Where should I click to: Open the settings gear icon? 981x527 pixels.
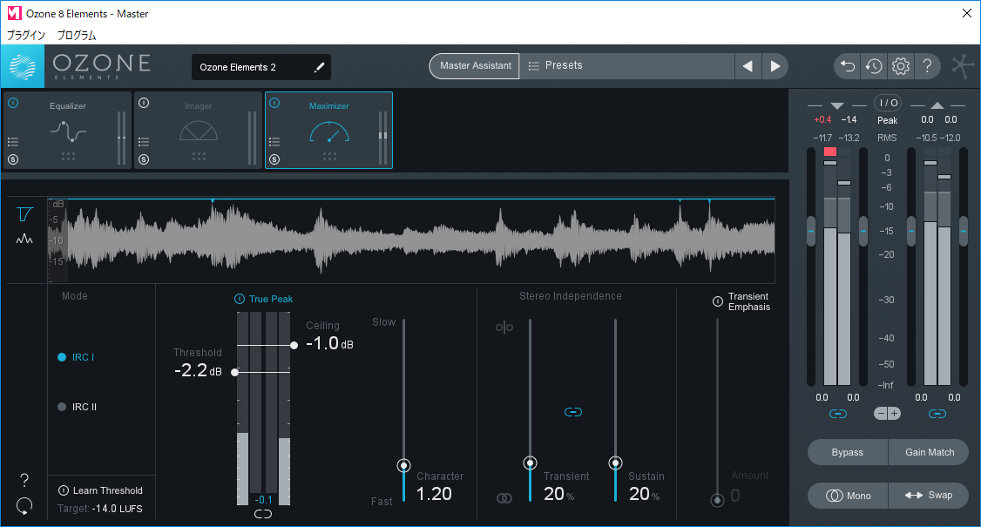[x=900, y=65]
